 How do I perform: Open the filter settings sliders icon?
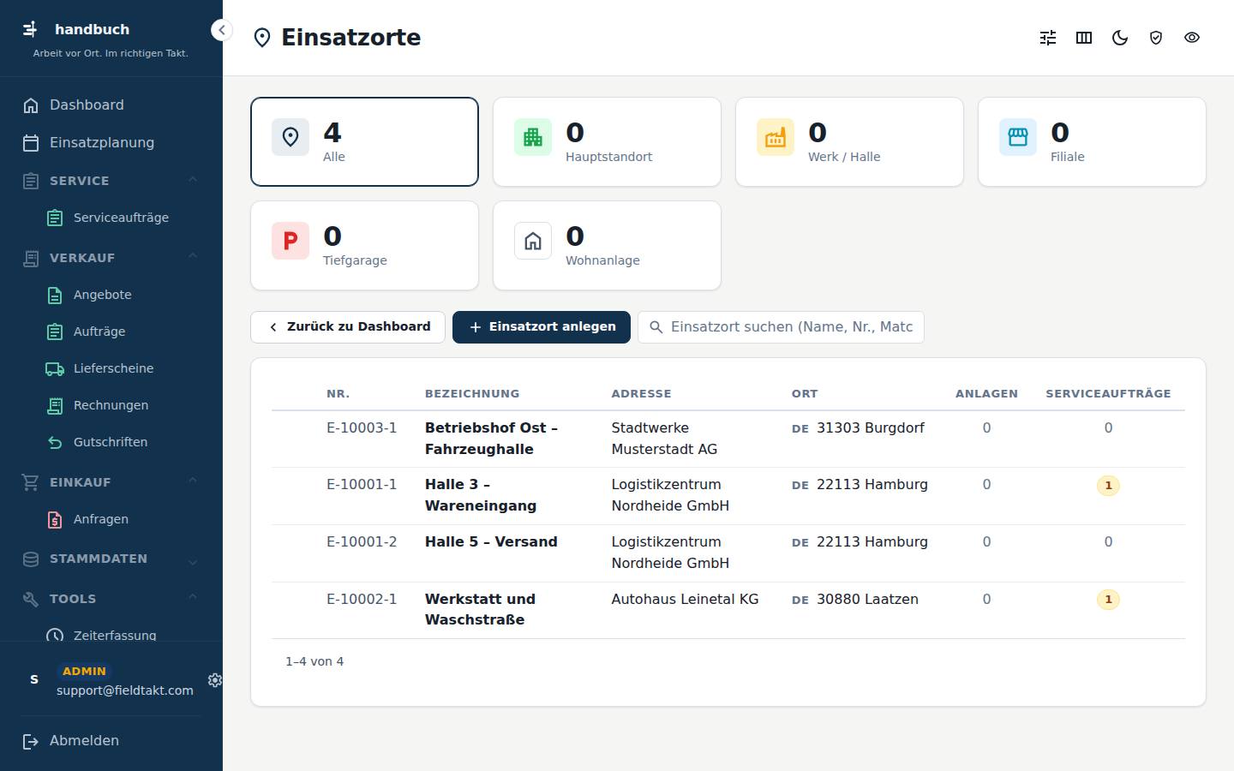[x=1048, y=38]
